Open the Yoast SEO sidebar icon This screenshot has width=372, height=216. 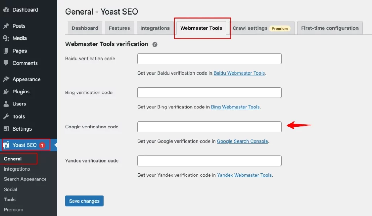click(x=6, y=145)
